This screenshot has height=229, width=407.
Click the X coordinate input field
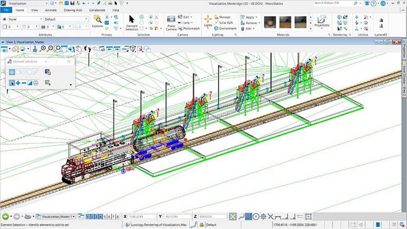143,217
